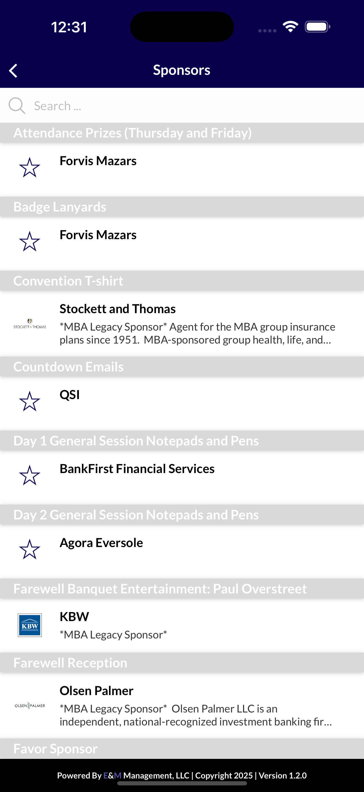Viewport: 364px width, 792px height.
Task: Tap the Olsen Palmer logo
Action: (30, 706)
